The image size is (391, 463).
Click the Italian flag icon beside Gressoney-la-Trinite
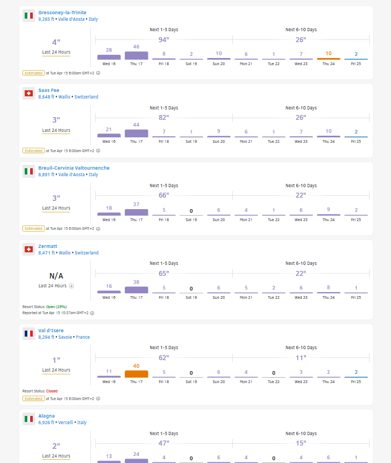(28, 15)
